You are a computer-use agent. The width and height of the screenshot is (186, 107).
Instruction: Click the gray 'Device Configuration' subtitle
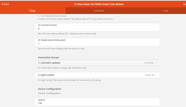pos(49,93)
